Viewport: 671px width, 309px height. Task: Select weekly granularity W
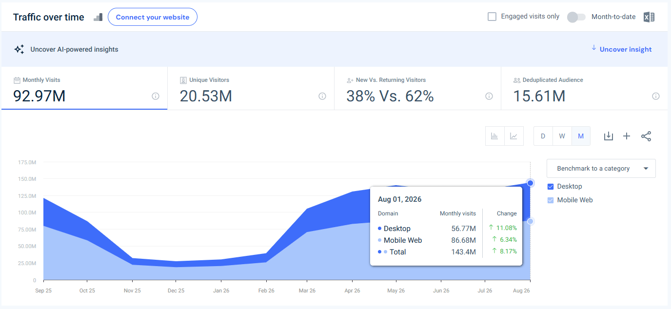tap(562, 136)
